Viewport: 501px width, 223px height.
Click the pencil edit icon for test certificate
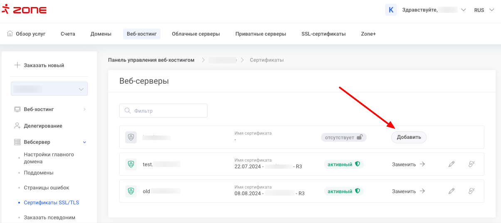[x=452, y=164]
